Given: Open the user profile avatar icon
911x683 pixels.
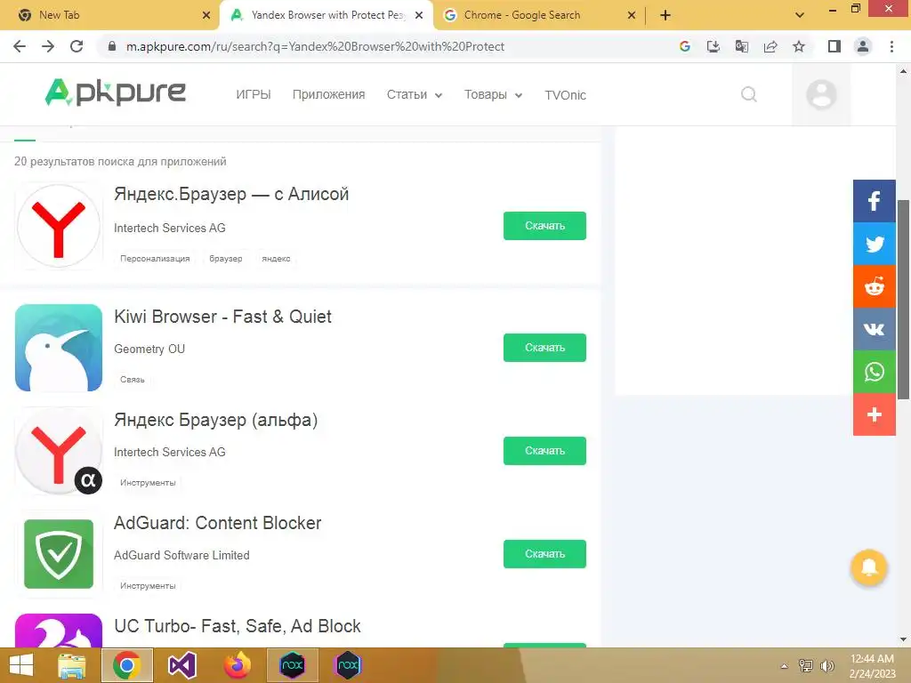Looking at the screenshot, I should click(821, 94).
